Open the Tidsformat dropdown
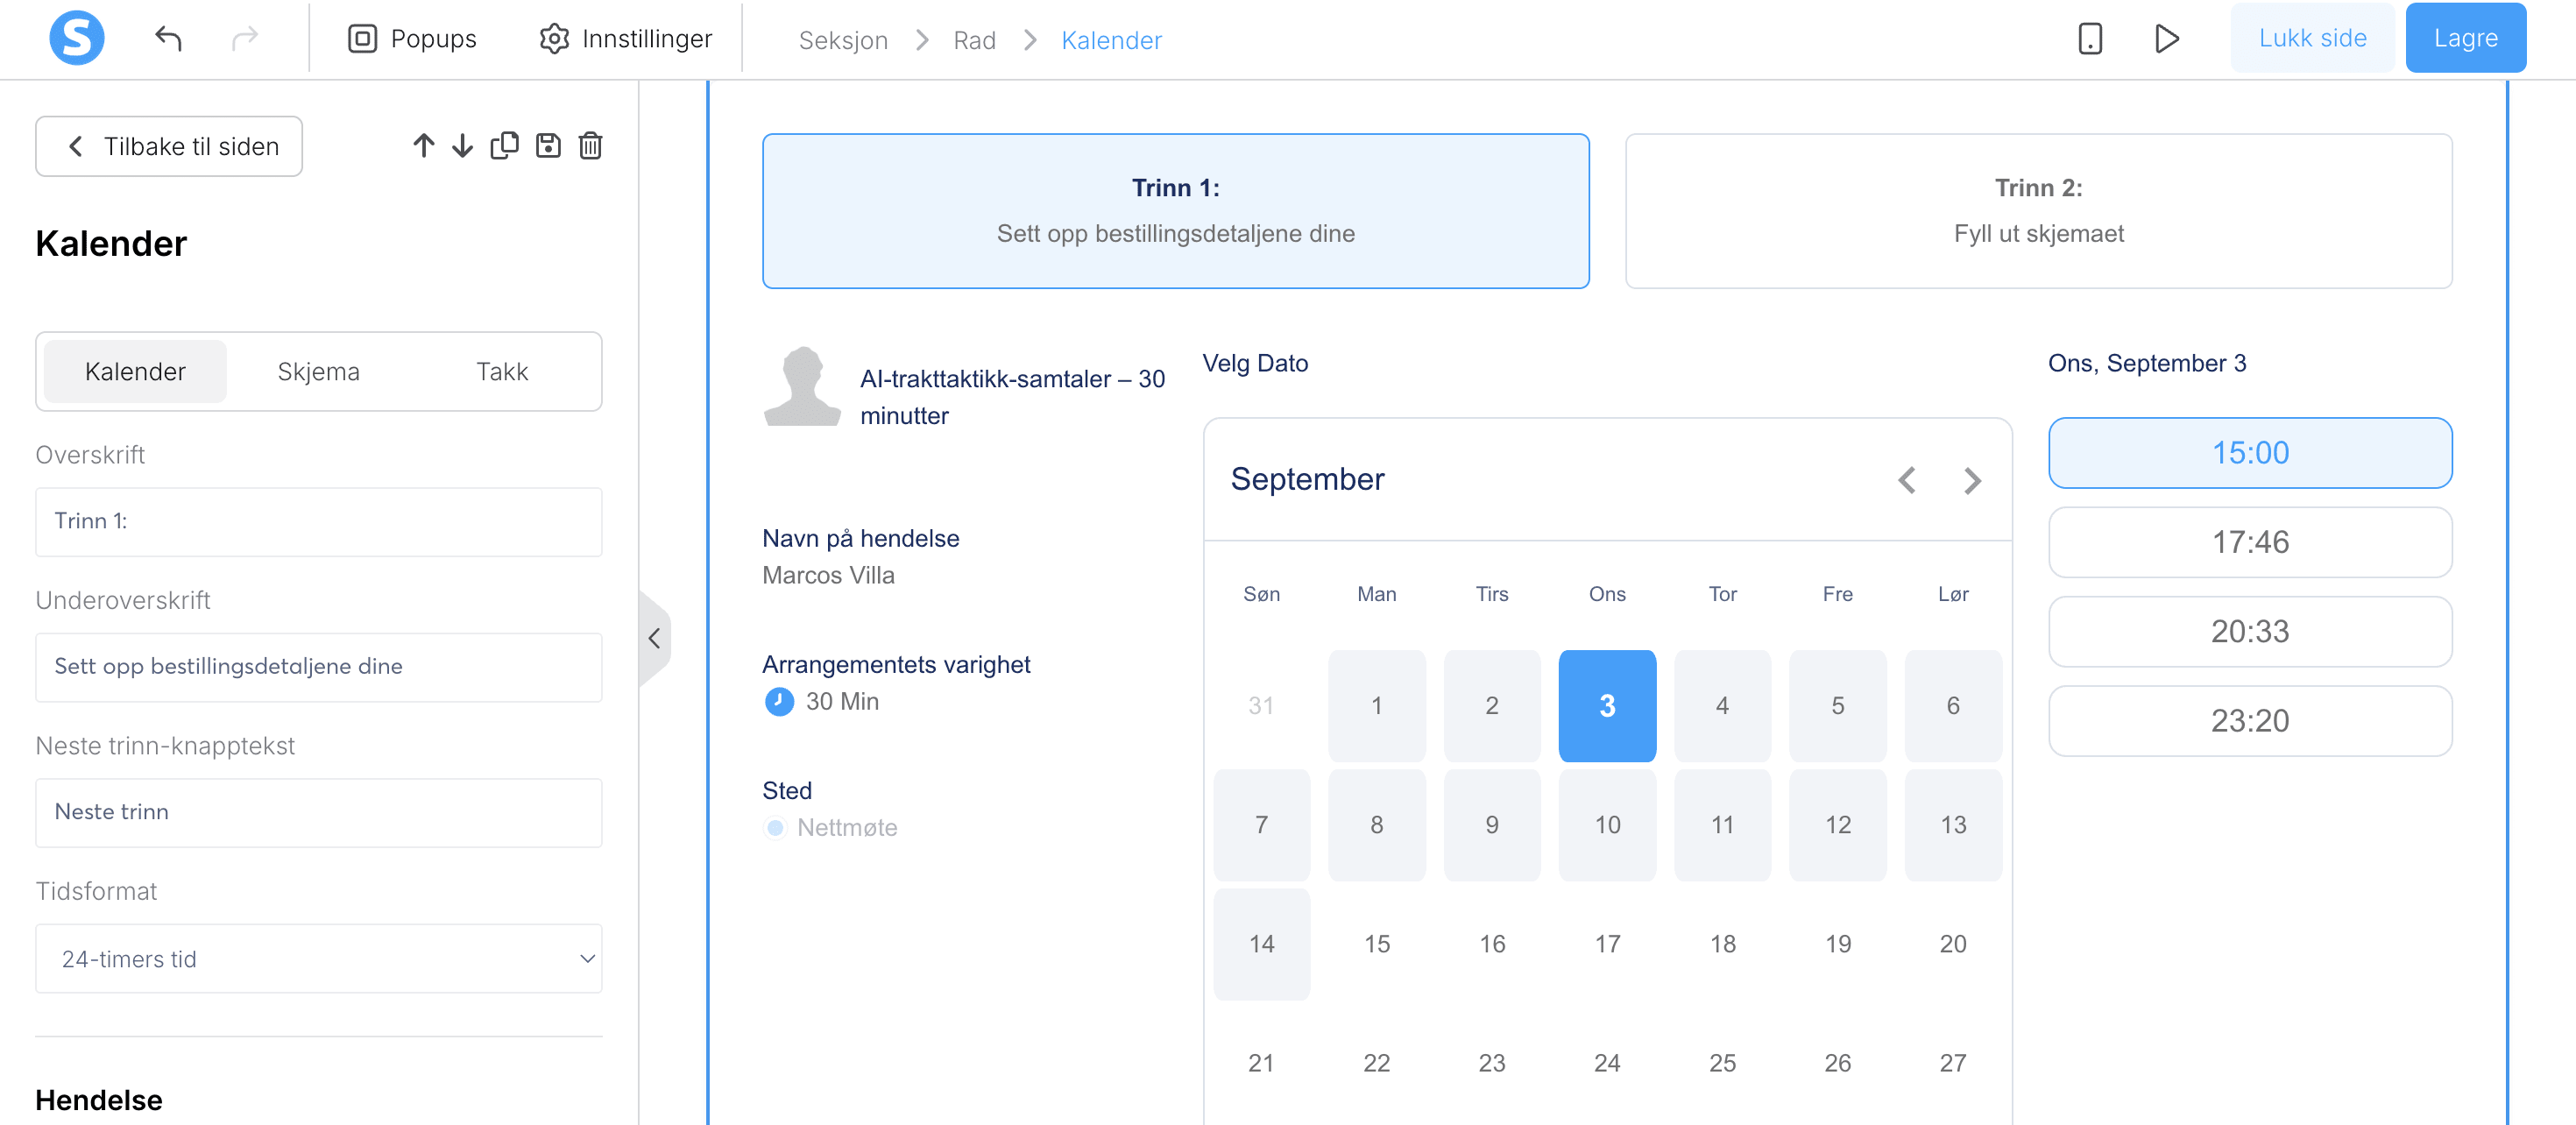 pos(318,959)
